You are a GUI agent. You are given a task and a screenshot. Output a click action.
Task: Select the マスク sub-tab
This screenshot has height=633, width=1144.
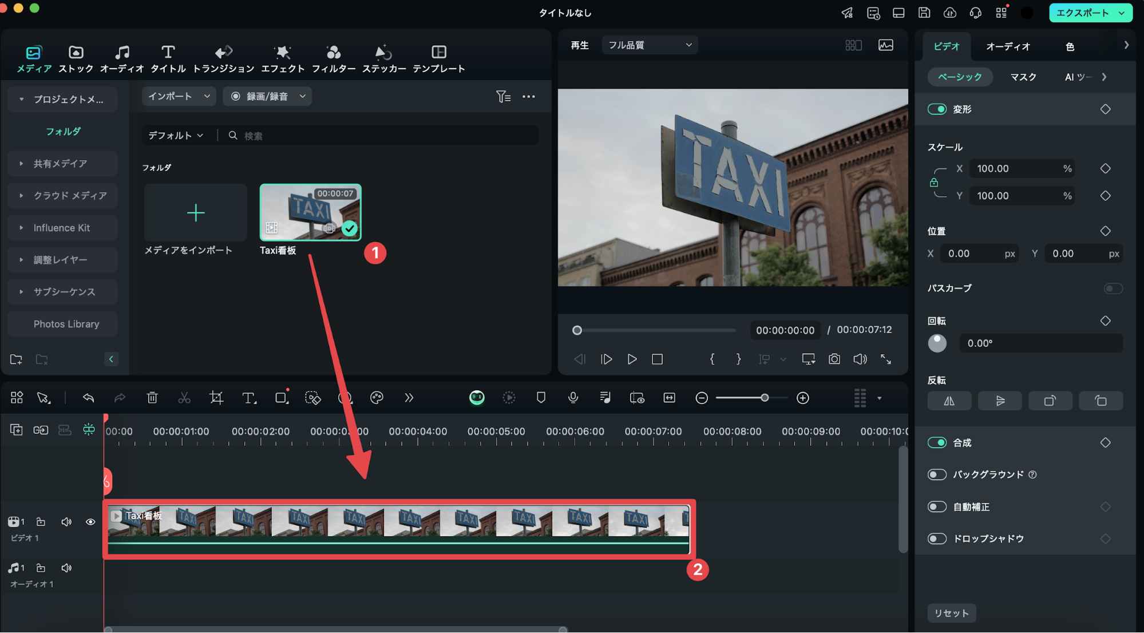[x=1023, y=77]
